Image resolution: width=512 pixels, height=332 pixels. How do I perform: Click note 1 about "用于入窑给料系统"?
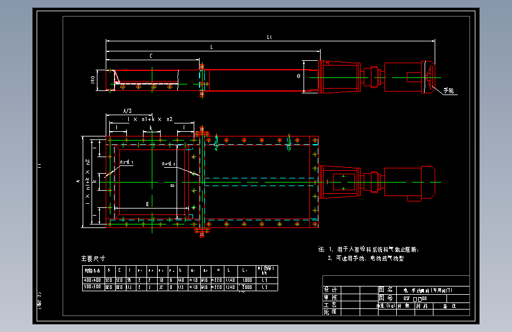(x=374, y=249)
